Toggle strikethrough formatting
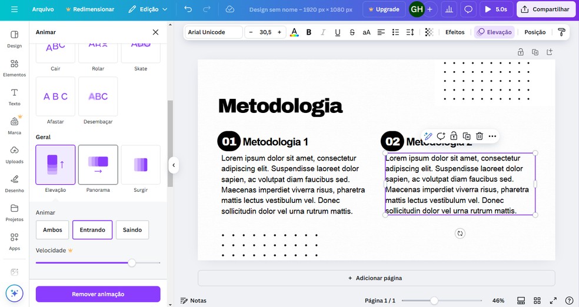This screenshot has height=307, width=579. (352, 32)
